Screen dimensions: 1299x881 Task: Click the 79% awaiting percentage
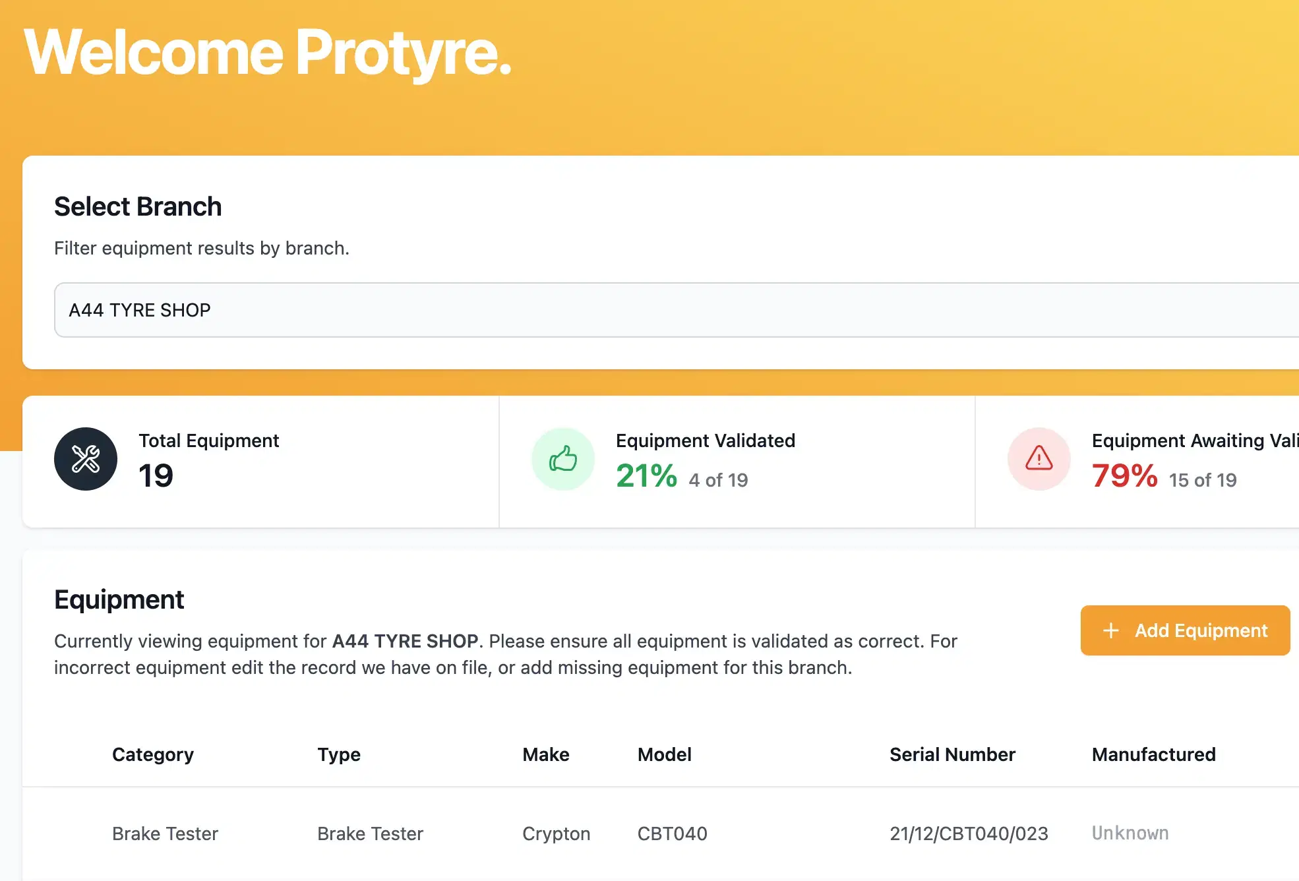[x=1125, y=476]
